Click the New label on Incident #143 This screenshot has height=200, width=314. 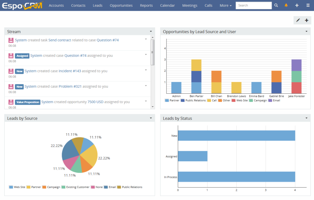(19, 71)
